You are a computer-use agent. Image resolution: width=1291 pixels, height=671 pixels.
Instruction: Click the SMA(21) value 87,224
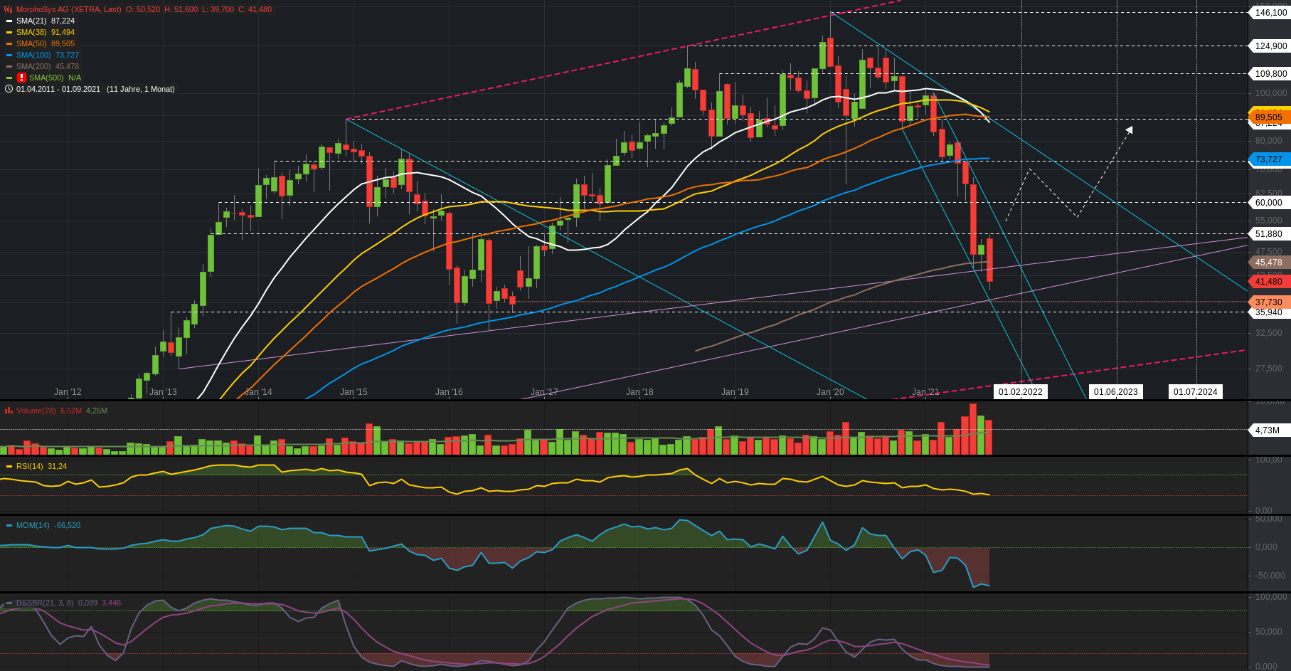[x=63, y=21]
